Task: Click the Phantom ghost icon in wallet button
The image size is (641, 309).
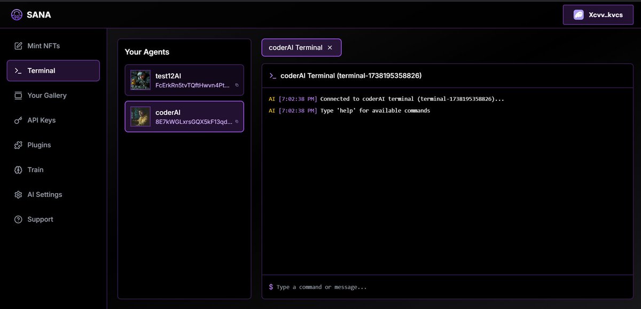Action: (x=579, y=14)
